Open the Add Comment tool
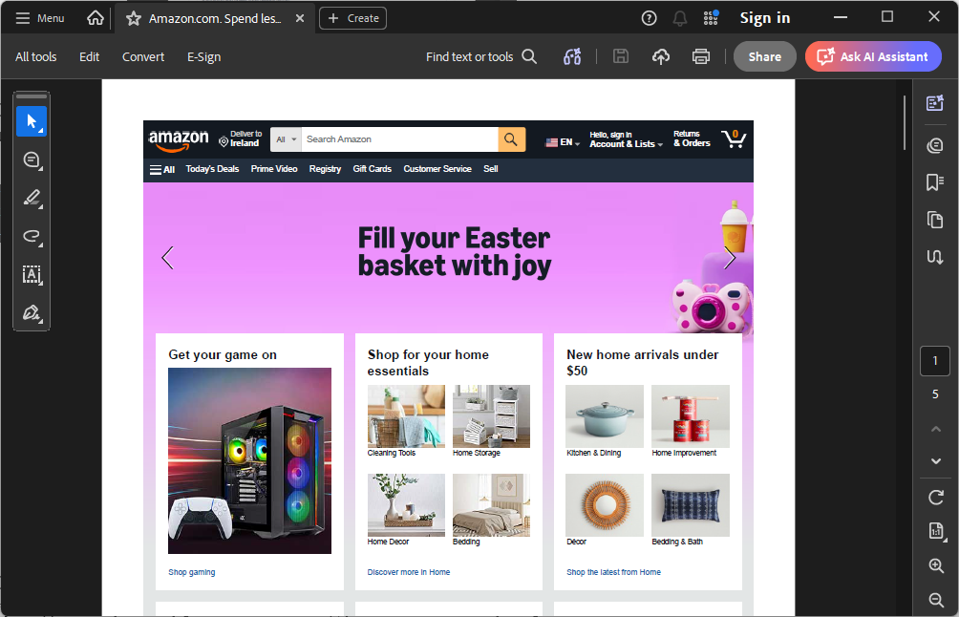Viewport: 959px width, 617px height. 32,160
